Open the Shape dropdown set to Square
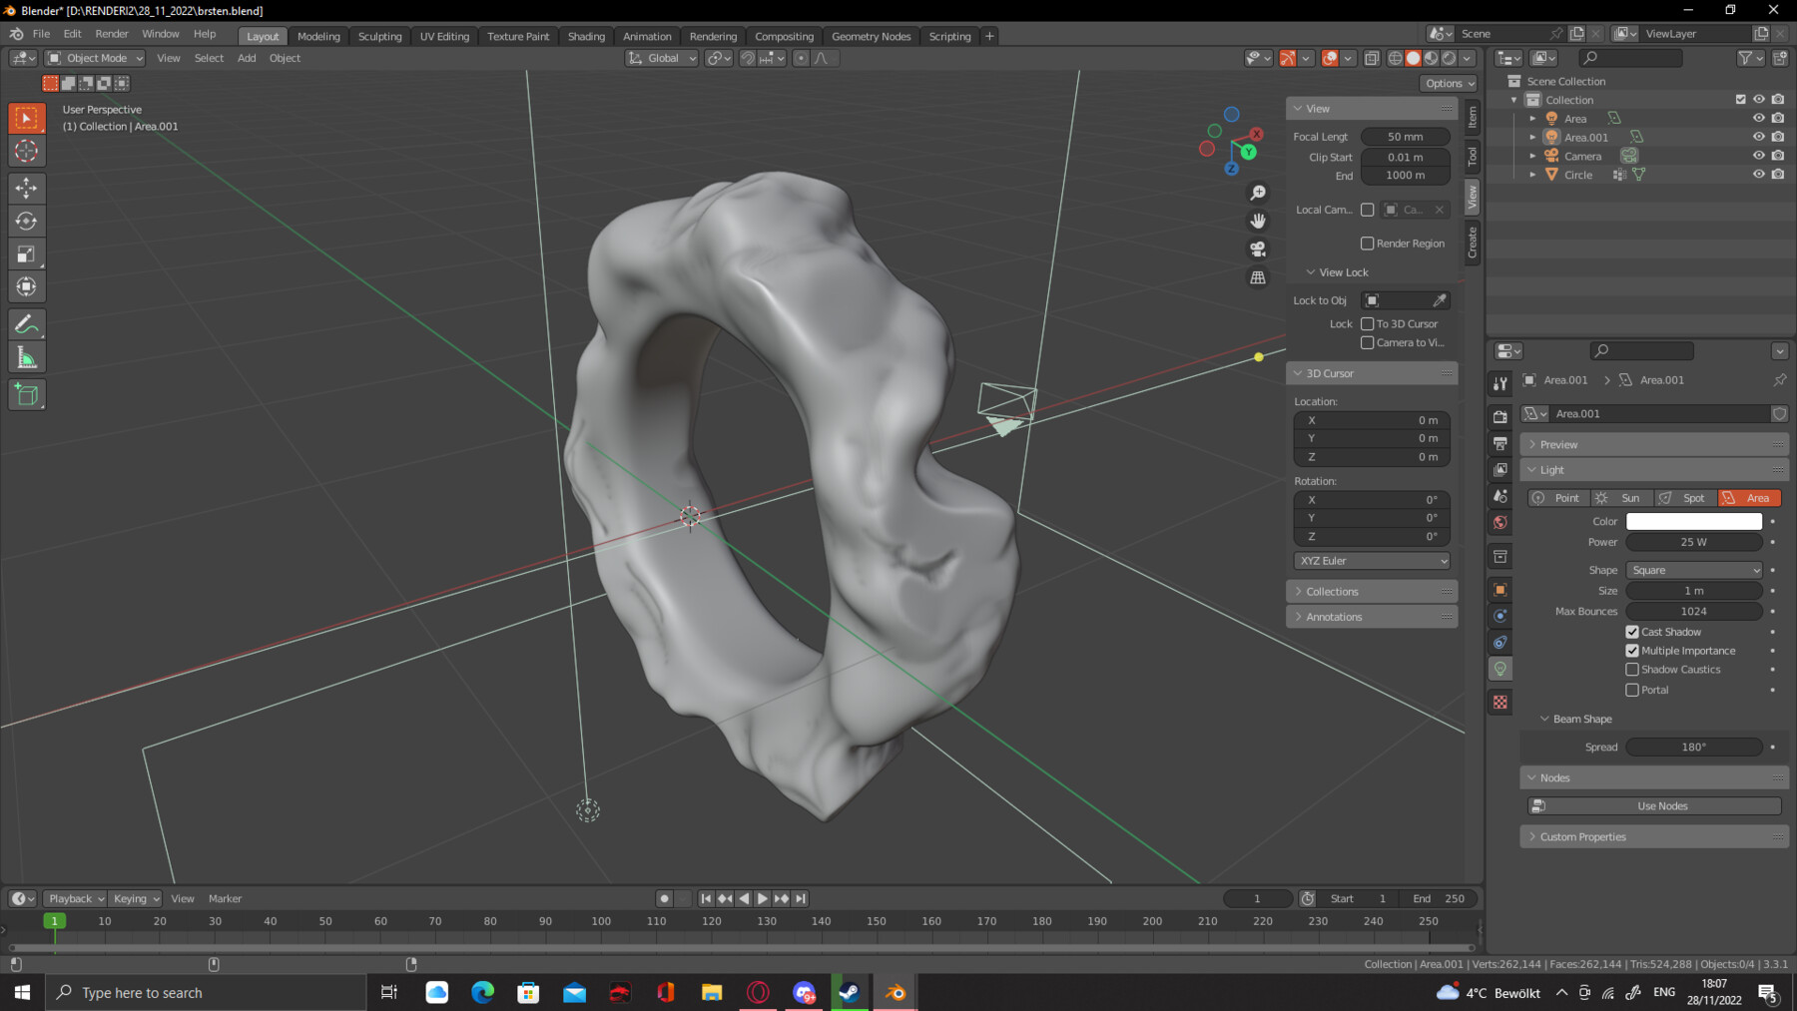 pyautogui.click(x=1693, y=569)
